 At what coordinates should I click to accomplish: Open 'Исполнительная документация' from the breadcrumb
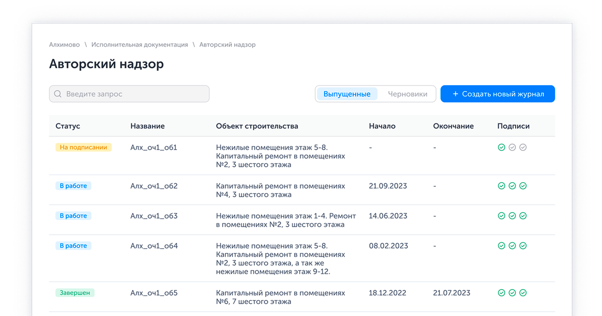(x=139, y=45)
